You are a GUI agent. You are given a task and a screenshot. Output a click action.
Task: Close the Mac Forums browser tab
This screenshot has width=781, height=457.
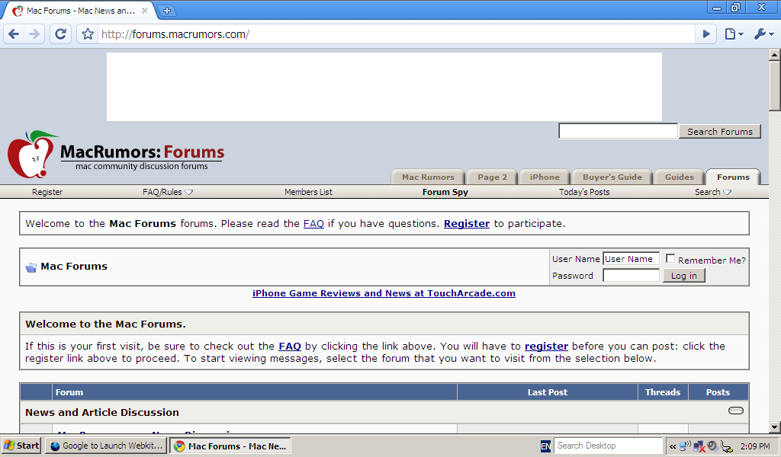(144, 11)
